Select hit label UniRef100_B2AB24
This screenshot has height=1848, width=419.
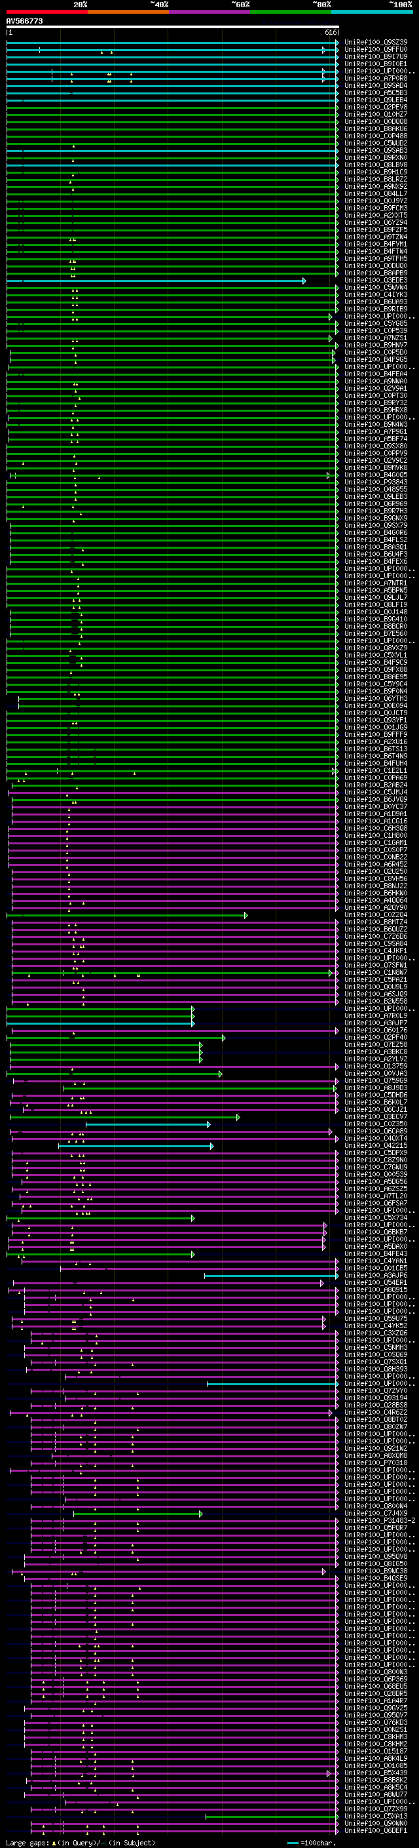coord(376,785)
